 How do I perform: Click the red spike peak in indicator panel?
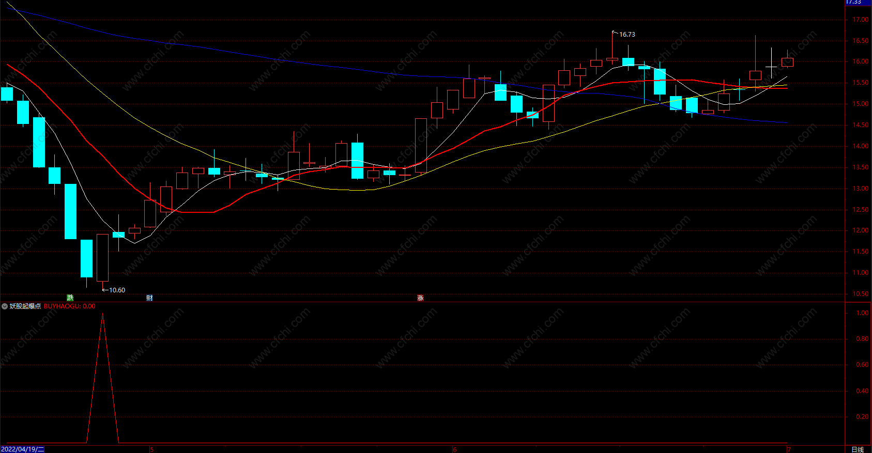[x=102, y=314]
